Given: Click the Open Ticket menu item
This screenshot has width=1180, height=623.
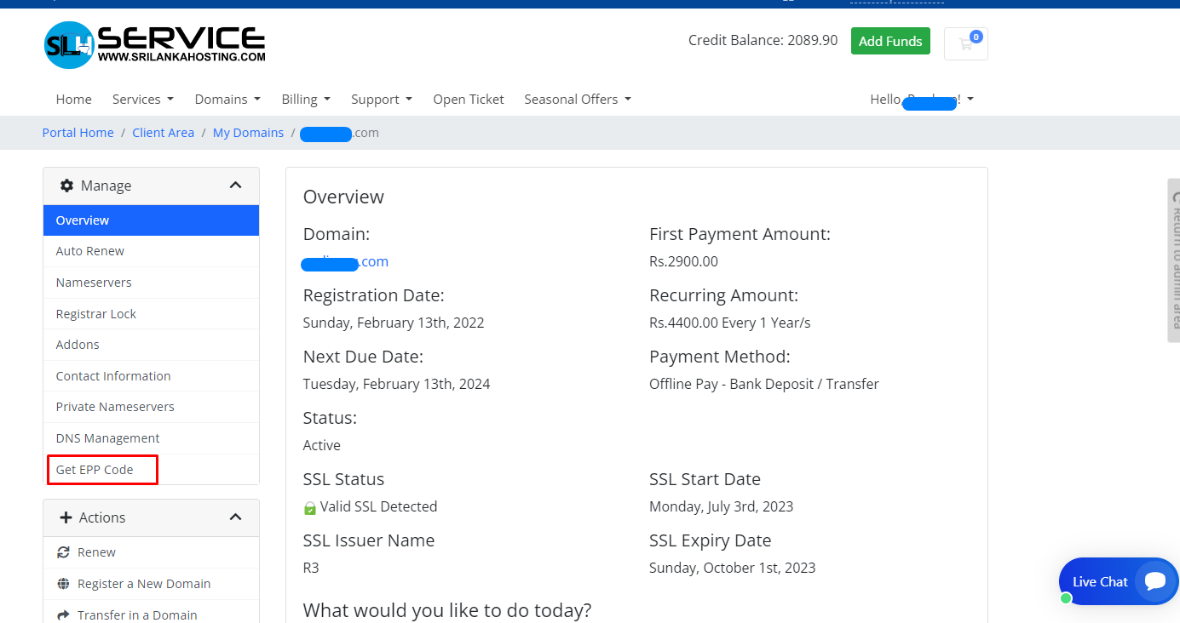Looking at the screenshot, I should 468,100.
